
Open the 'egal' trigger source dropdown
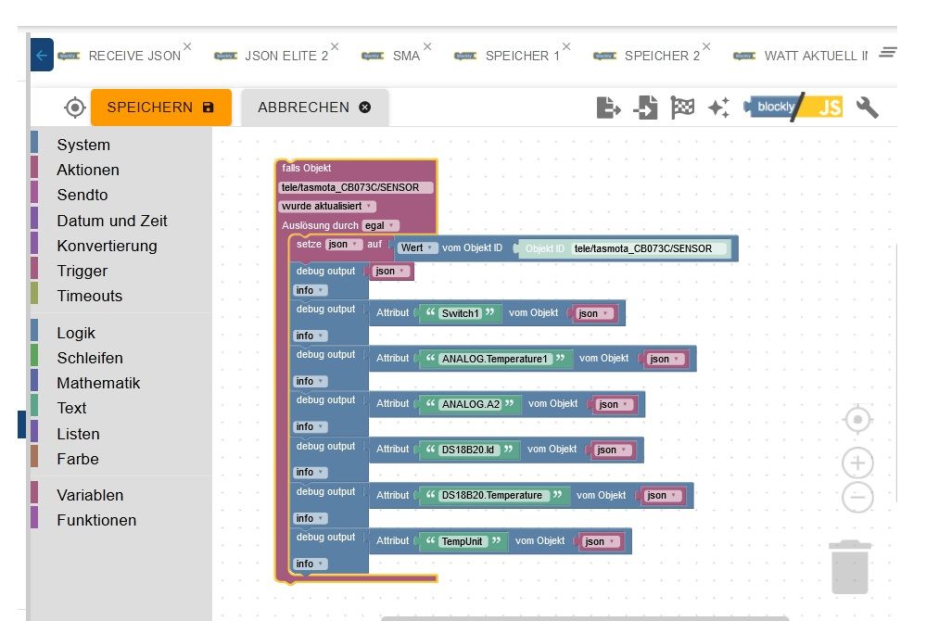click(x=380, y=225)
